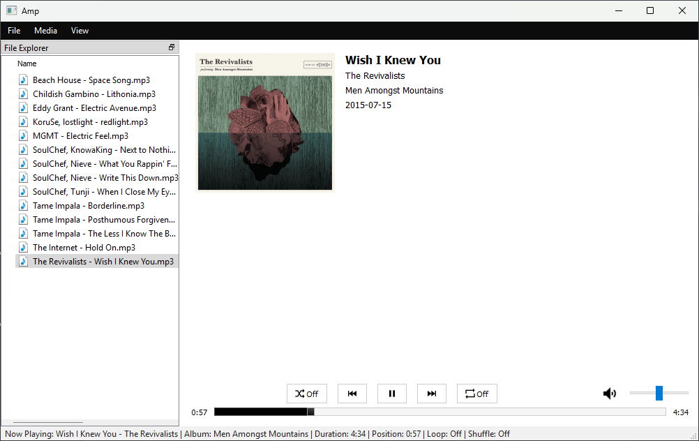
Task: Click the file icon beside The Internet
Action: click(x=24, y=248)
